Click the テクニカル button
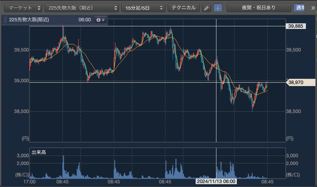 pyautogui.click(x=184, y=8)
